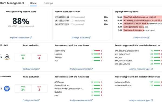
Task: Open Kubernetes Configure rules link
Action: tap(30, 100)
